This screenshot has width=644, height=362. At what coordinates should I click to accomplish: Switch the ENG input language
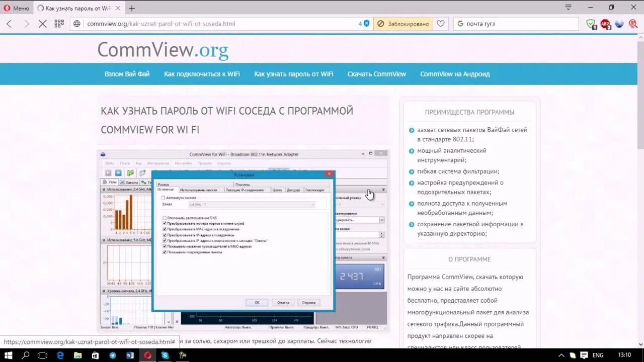pos(598,355)
